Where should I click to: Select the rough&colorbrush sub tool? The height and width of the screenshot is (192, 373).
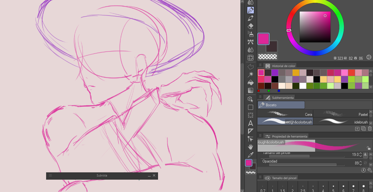(285, 121)
